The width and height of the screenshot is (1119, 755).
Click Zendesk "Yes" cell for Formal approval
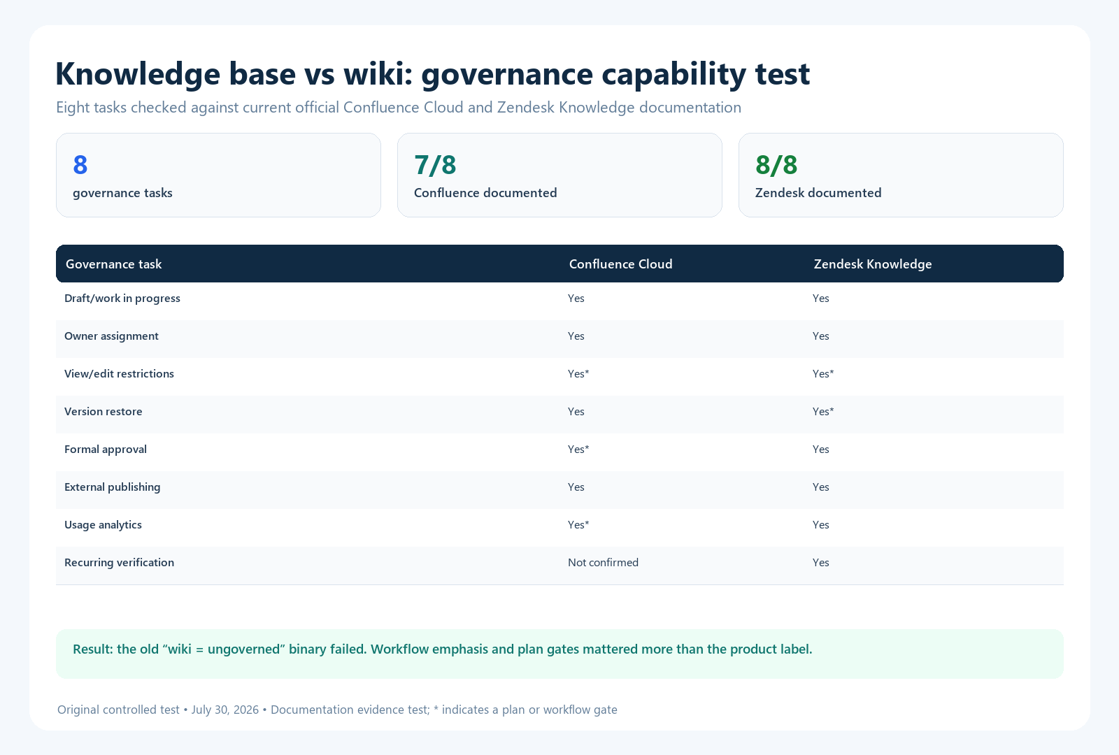(821, 450)
